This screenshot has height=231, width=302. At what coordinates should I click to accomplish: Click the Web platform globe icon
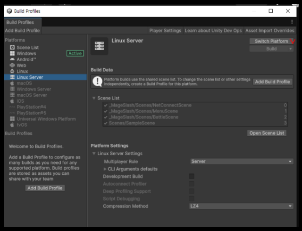tap(12, 65)
